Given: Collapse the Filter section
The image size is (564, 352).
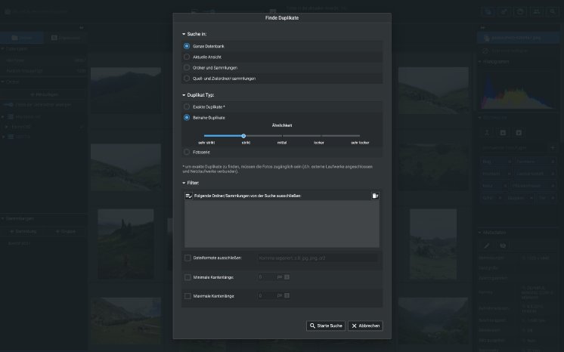Looking at the screenshot, I should click(184, 183).
